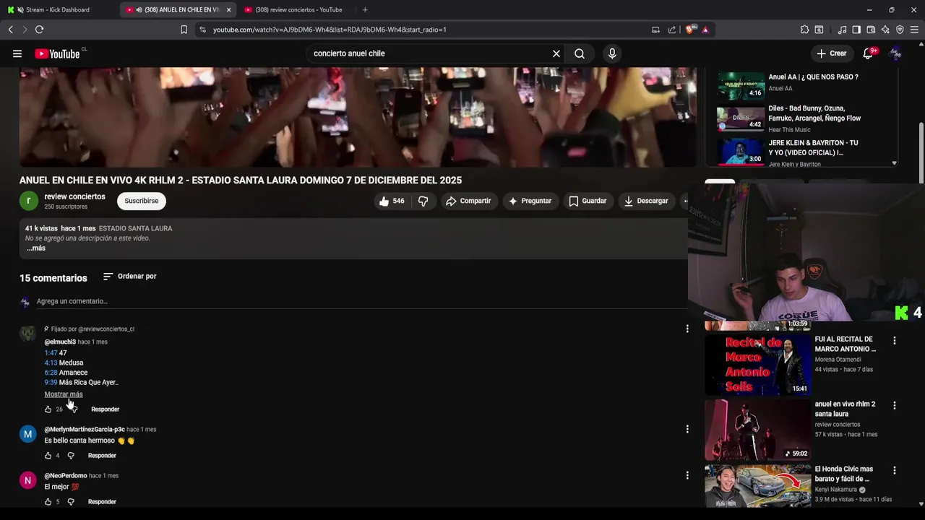This screenshot has height=520, width=925.
Task: Like the comment by @NeoPerdomo
Action: 48,502
